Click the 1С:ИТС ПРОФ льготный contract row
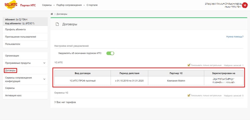The height and width of the screenshot is (120, 250). pos(82,81)
